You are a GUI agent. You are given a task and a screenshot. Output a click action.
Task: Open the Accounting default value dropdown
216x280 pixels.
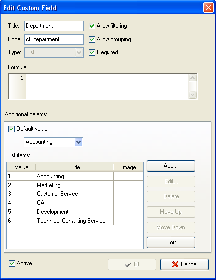click(79, 142)
